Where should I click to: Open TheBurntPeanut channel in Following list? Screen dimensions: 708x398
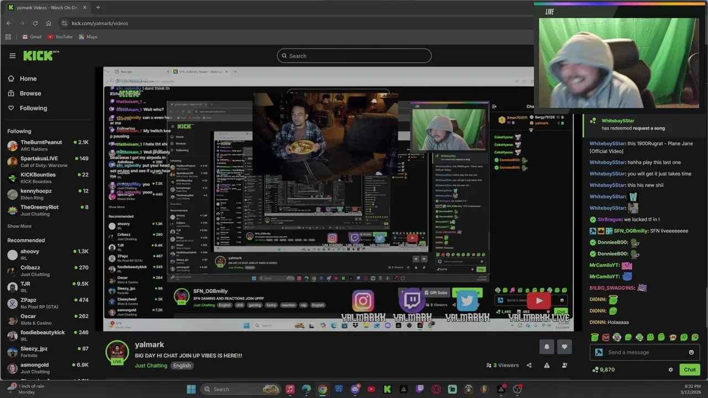[x=48, y=145]
